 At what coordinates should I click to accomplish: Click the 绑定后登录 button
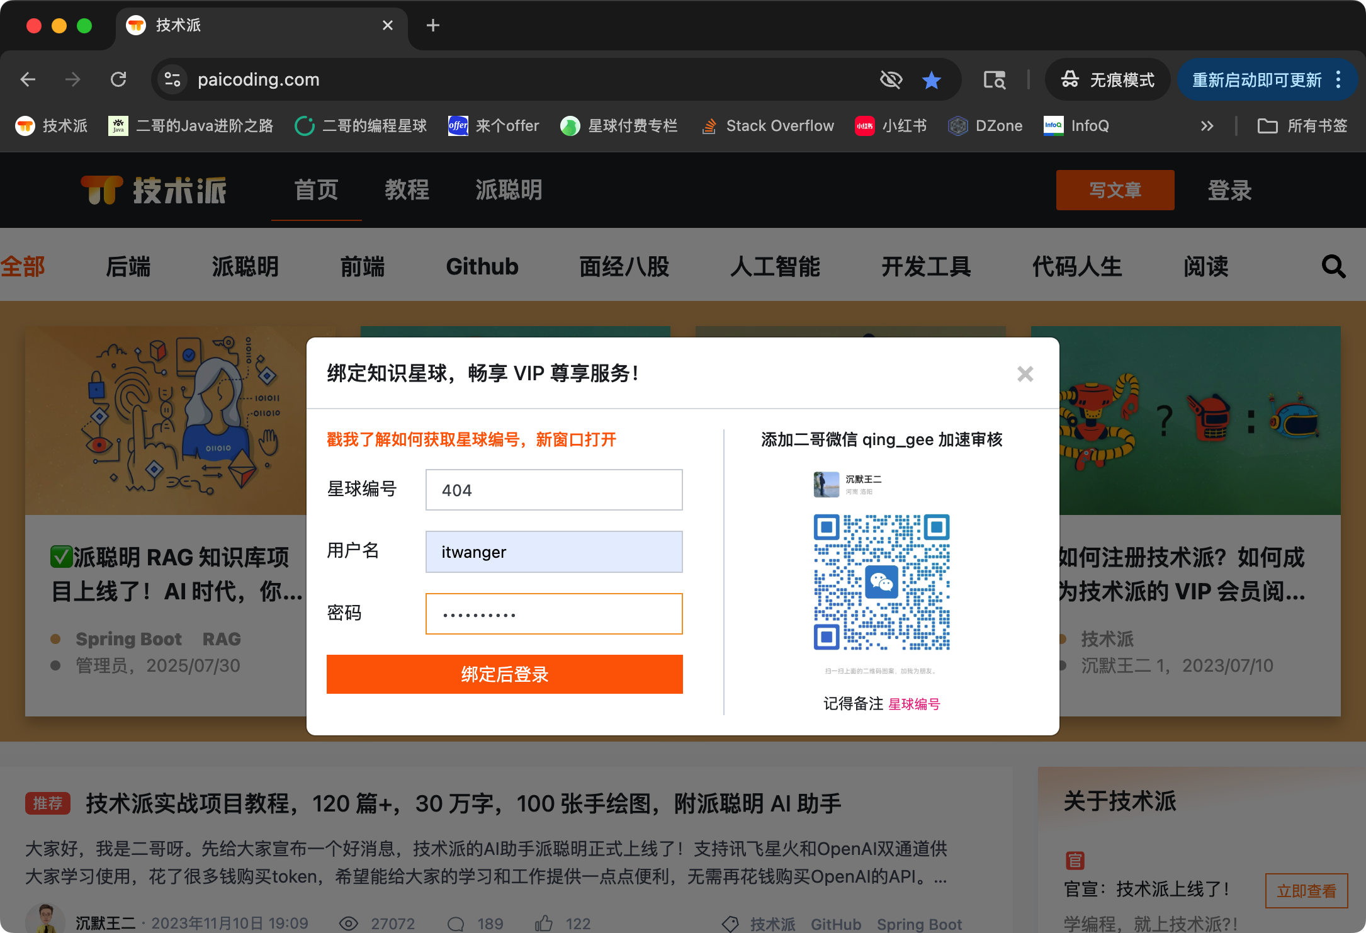click(x=504, y=674)
